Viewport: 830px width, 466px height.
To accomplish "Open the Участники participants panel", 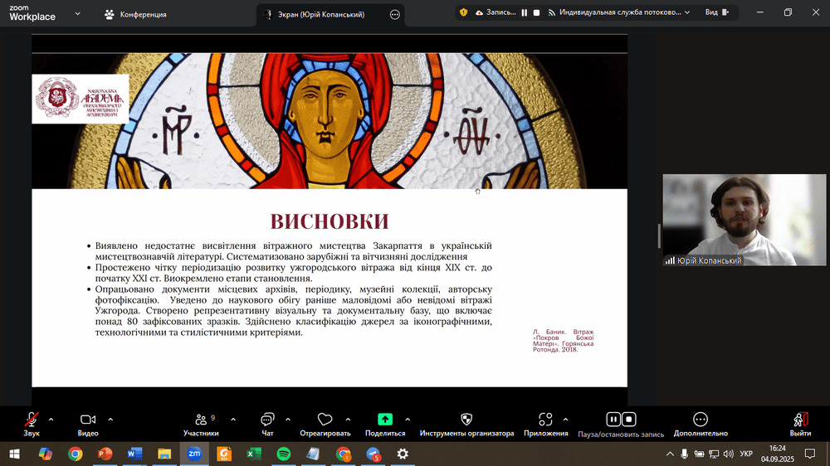I will (x=201, y=420).
